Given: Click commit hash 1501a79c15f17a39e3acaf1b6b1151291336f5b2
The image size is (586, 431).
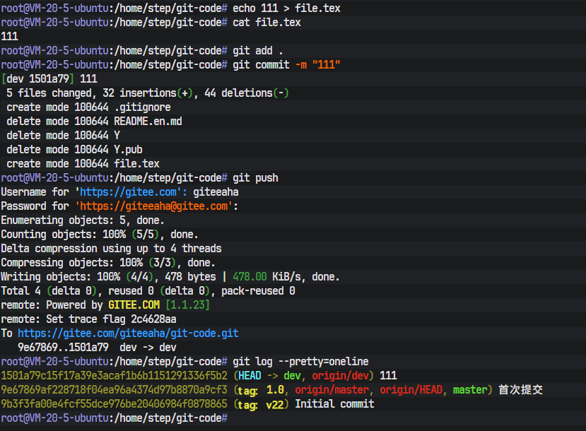Looking at the screenshot, I should [114, 375].
